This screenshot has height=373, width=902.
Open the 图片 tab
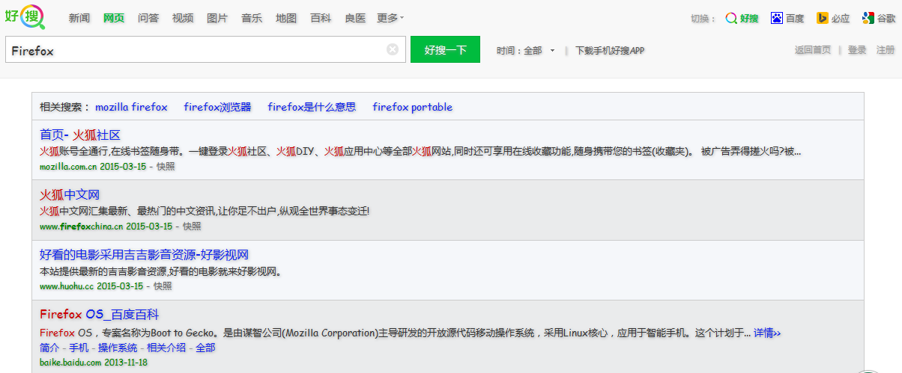pos(217,18)
